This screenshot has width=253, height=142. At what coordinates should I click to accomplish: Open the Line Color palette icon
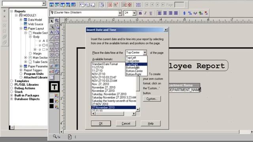point(57,101)
